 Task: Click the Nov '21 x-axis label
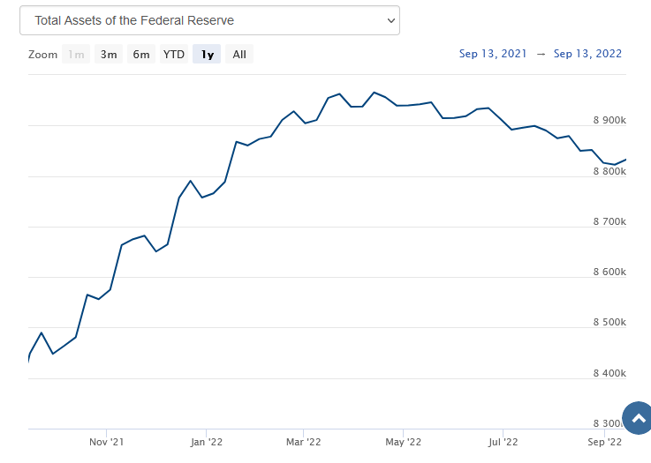[x=106, y=441]
